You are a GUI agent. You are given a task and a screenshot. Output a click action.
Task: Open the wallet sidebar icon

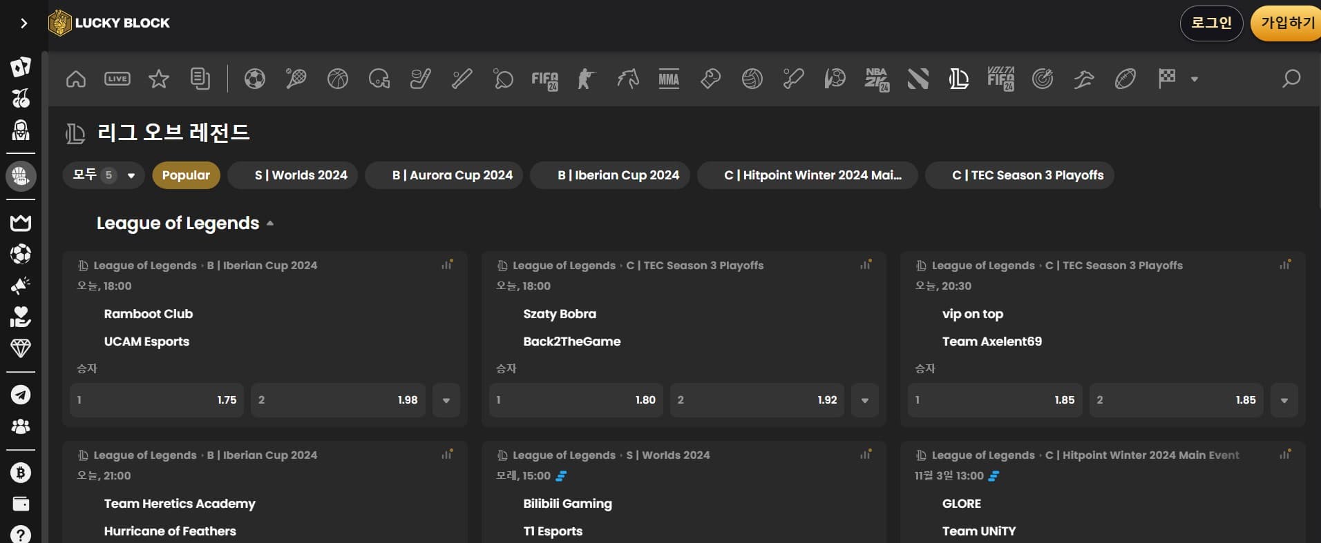pyautogui.click(x=21, y=504)
